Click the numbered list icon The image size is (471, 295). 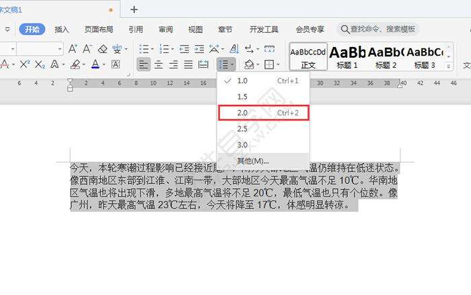pyautogui.click(x=164, y=48)
